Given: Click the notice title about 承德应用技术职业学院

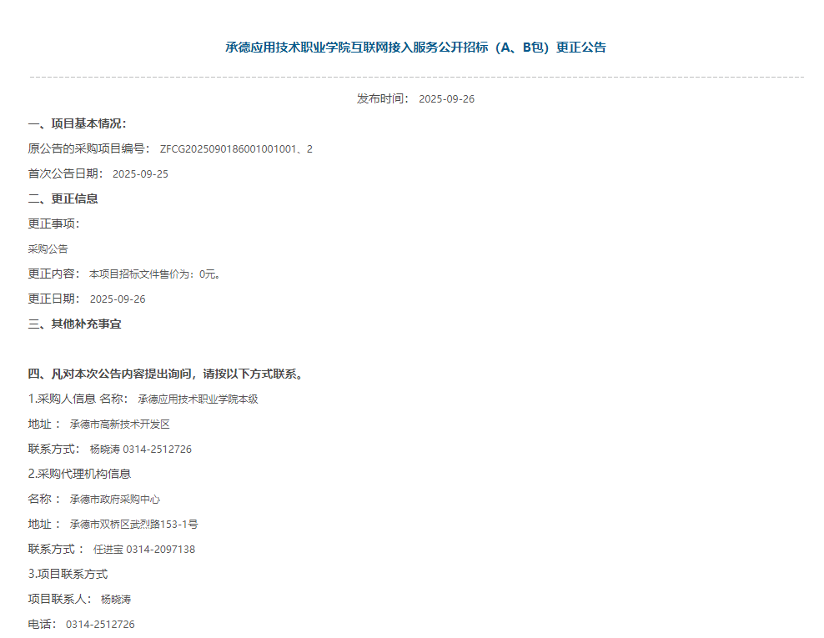Looking at the screenshot, I should coord(412,48).
